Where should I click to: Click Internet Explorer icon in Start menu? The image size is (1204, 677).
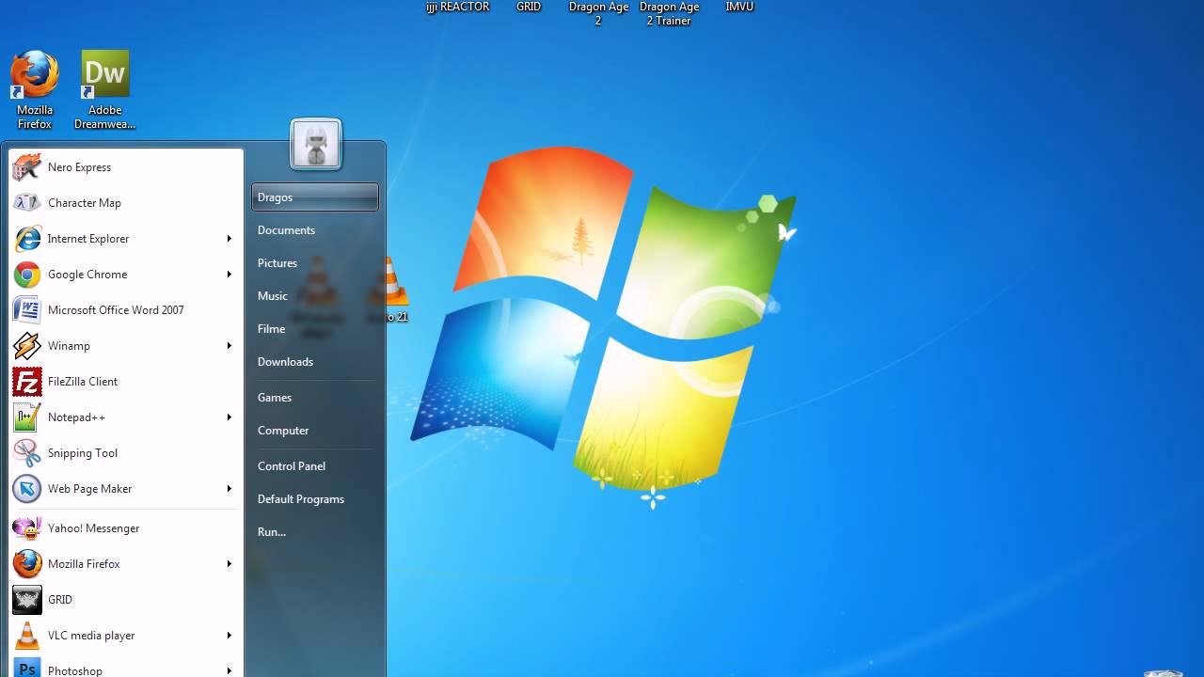click(27, 239)
